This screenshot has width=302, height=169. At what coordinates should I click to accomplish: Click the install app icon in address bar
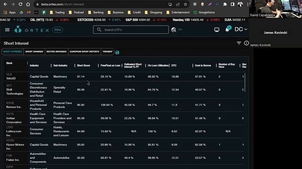pos(170,4)
